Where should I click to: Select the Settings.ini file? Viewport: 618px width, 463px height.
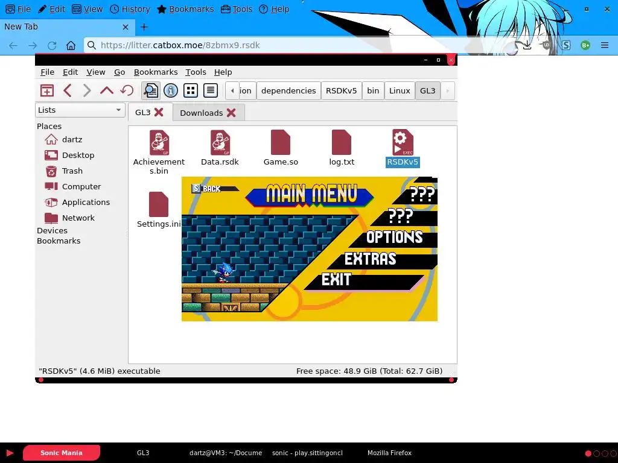159,210
